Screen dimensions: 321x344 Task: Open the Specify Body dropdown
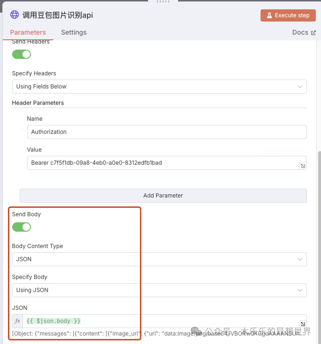click(159, 290)
